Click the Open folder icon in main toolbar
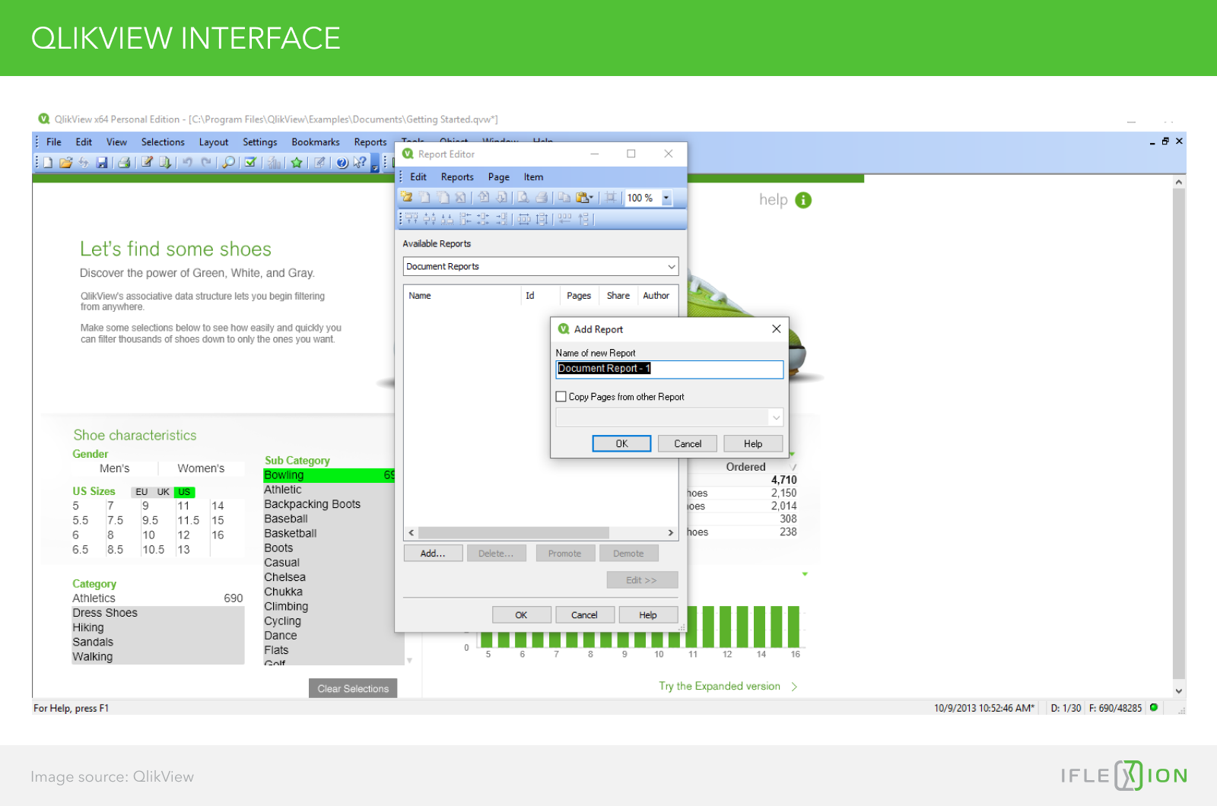This screenshot has width=1217, height=806. pyautogui.click(x=65, y=162)
